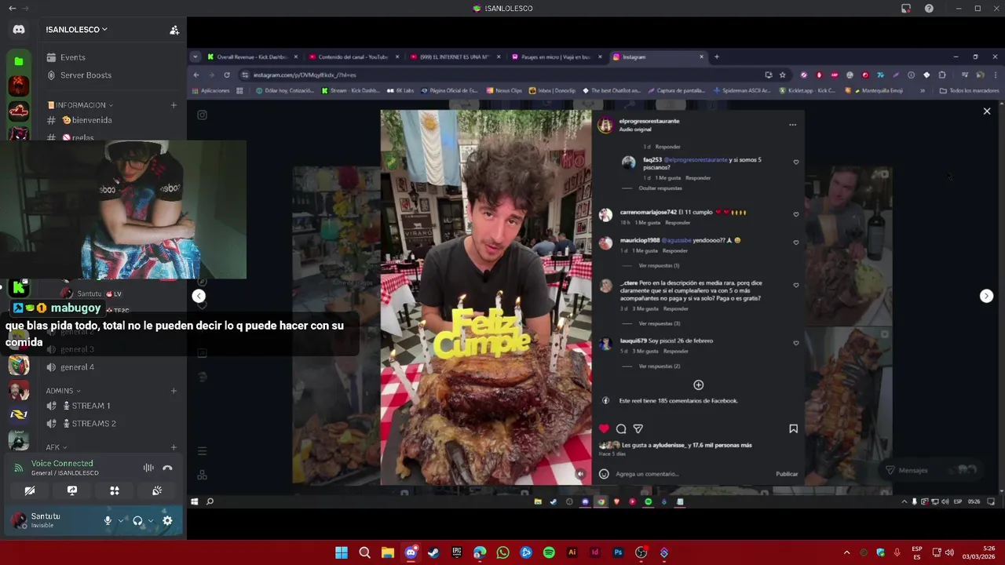Disconnect from voice with the hang-up icon
This screenshot has height=565, width=1005.
click(167, 468)
